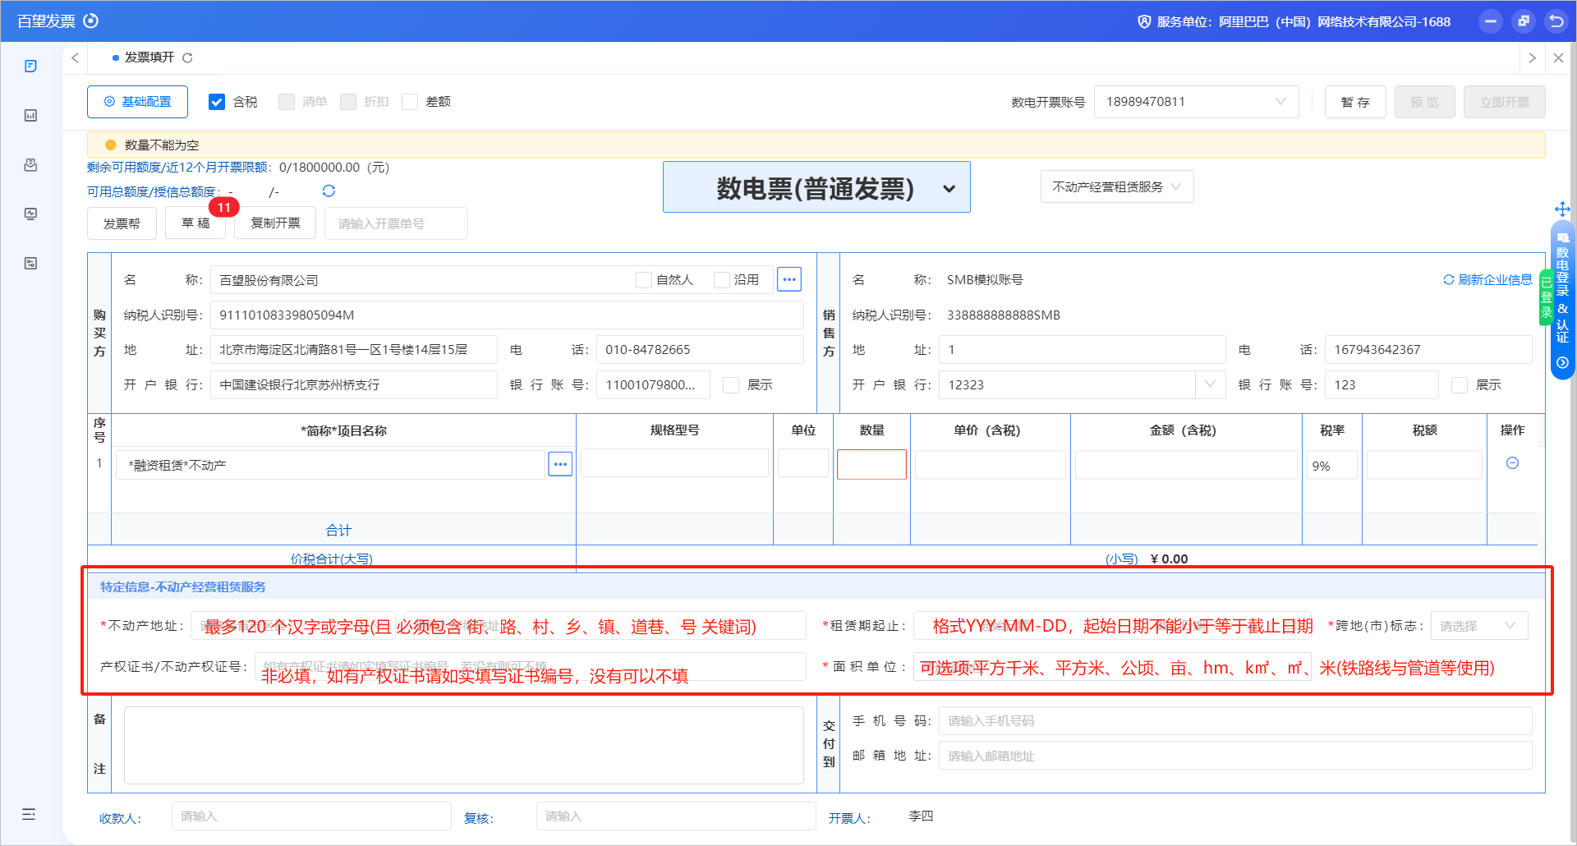Expand the 数电票(普通发票) type selector
This screenshot has height=846, width=1577.
click(x=816, y=187)
